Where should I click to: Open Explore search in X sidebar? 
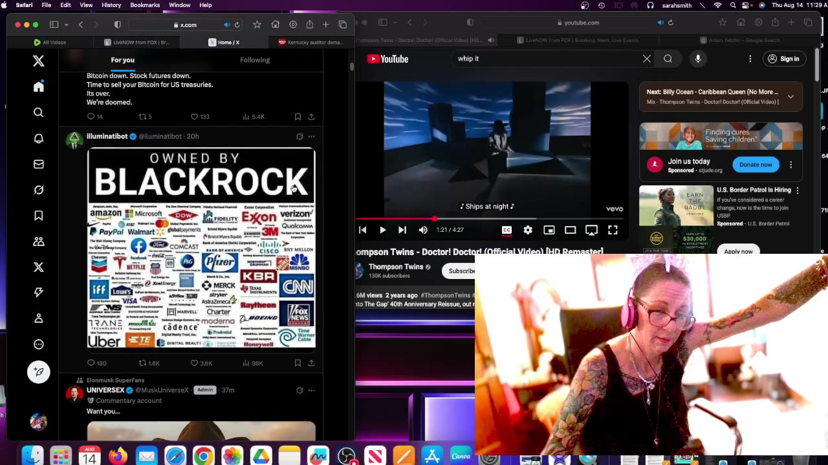click(x=39, y=112)
